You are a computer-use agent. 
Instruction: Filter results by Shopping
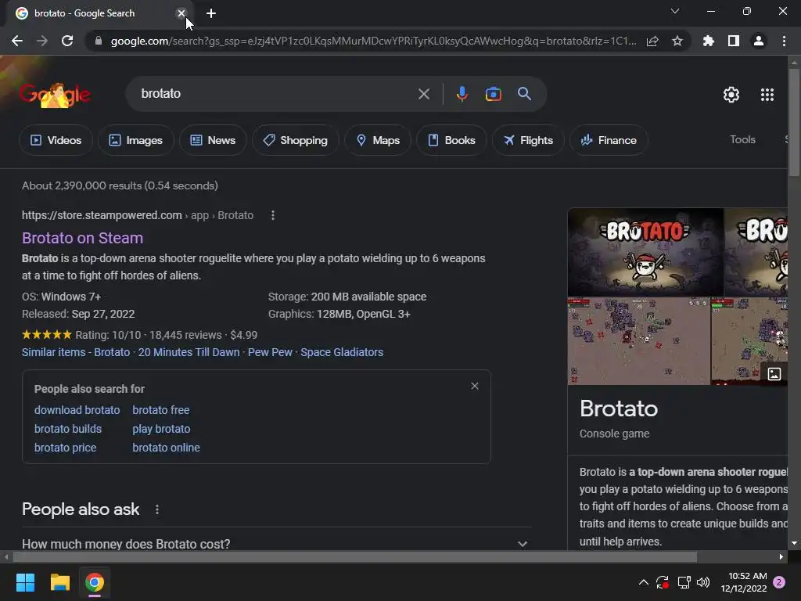point(295,140)
